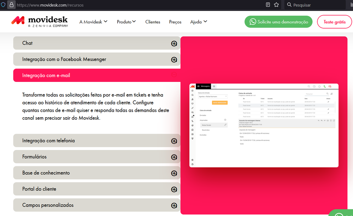Screen dimensions: 353x216
Task: Open the Ajuda dropdown menu
Action: coord(199,22)
